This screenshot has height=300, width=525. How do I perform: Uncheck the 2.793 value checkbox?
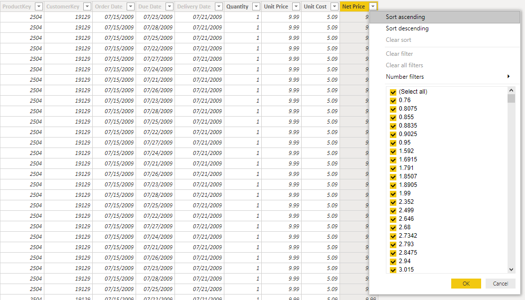pos(393,245)
